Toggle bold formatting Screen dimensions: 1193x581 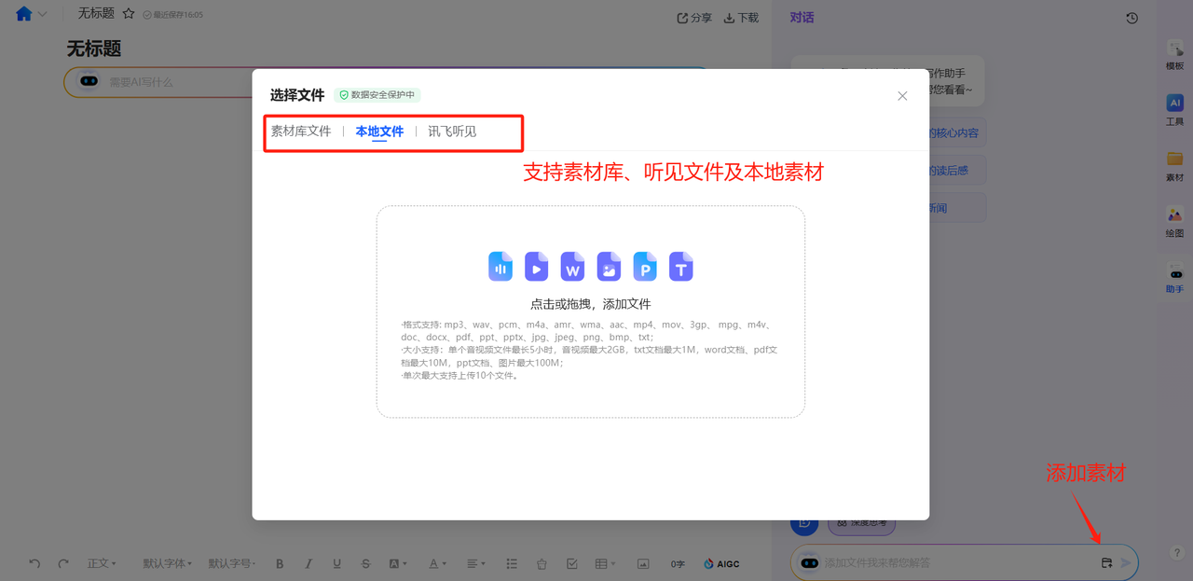[280, 563]
